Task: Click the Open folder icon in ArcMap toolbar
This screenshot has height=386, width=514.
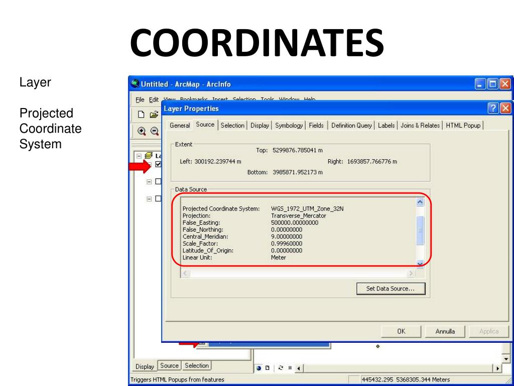Action: [x=154, y=115]
